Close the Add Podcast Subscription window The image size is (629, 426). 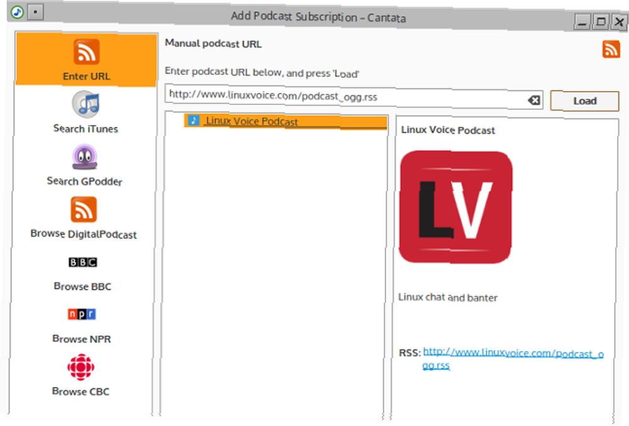point(620,22)
